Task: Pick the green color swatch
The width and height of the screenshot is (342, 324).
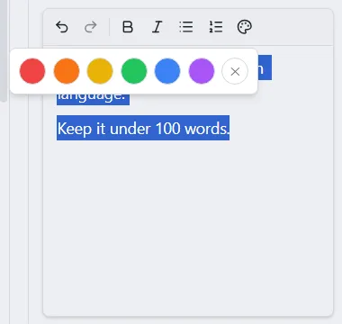Action: [134, 71]
